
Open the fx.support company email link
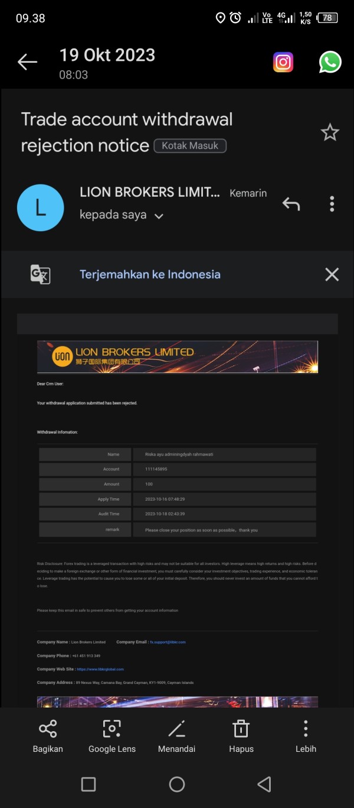[x=168, y=642]
